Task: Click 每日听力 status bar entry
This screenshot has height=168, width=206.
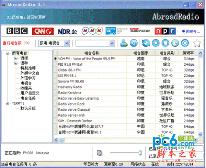Action: click(103, 164)
